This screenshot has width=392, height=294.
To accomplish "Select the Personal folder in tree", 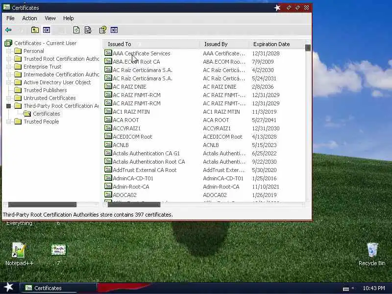I will pyautogui.click(x=33, y=51).
